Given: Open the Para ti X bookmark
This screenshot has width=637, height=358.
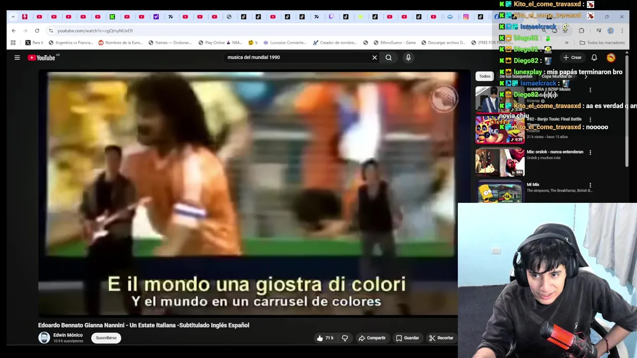Looking at the screenshot, I should pos(34,43).
